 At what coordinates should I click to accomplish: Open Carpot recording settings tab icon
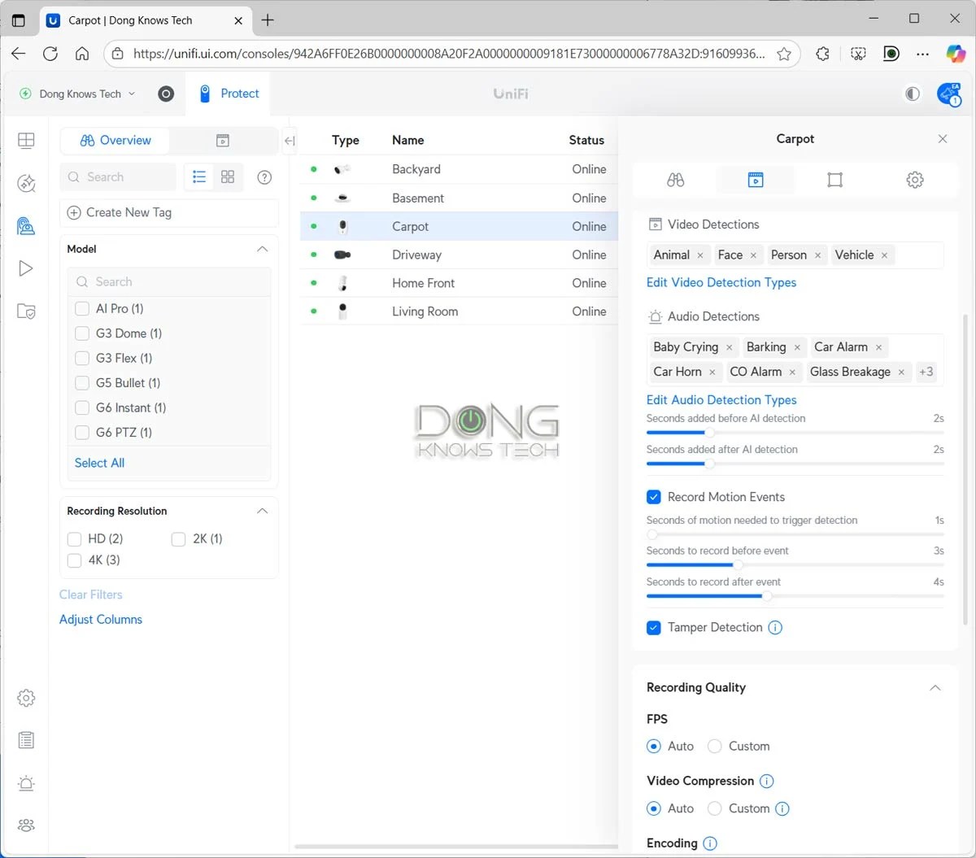pyautogui.click(x=756, y=180)
